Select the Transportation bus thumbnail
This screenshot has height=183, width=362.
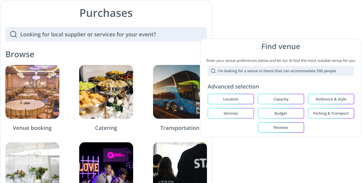click(176, 92)
